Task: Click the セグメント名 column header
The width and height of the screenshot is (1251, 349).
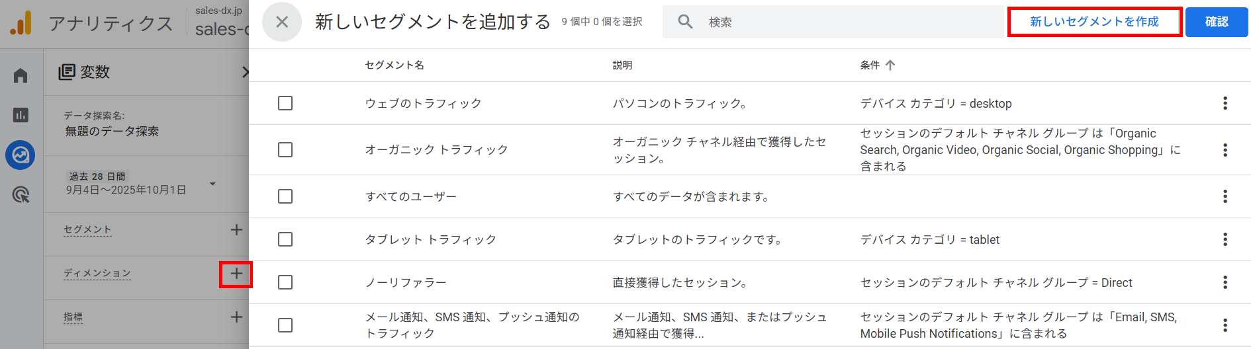Action: pyautogui.click(x=394, y=65)
